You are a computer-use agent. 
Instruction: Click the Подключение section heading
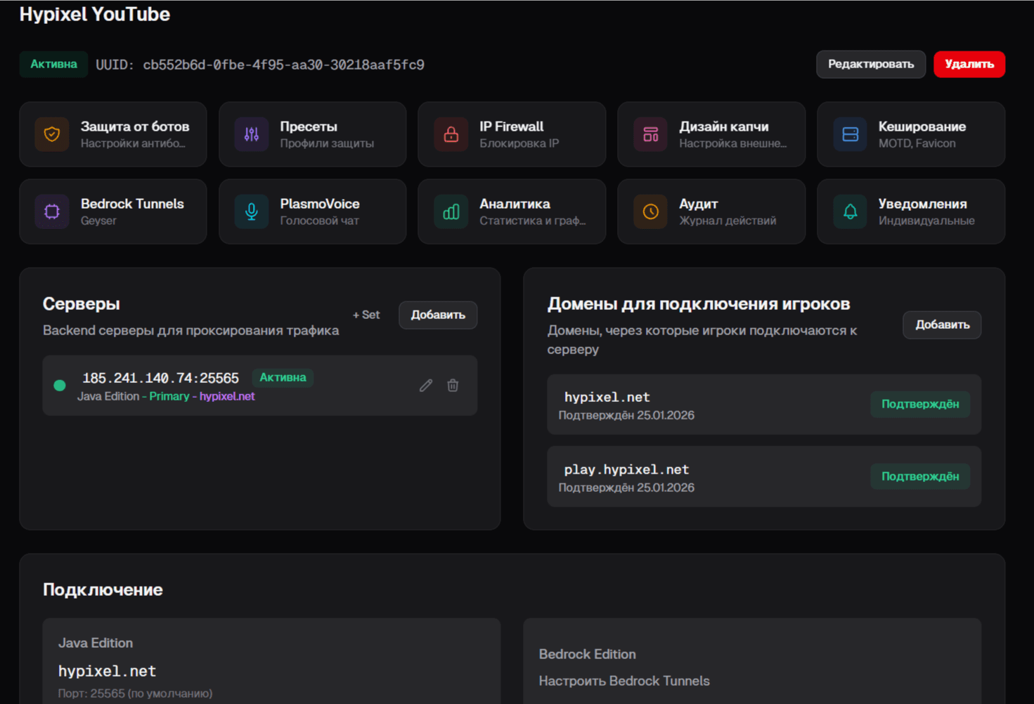coord(103,589)
